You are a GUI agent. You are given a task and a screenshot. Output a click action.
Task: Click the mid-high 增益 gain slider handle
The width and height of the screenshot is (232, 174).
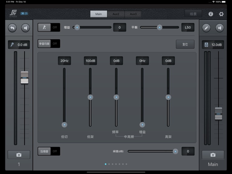click(142, 125)
